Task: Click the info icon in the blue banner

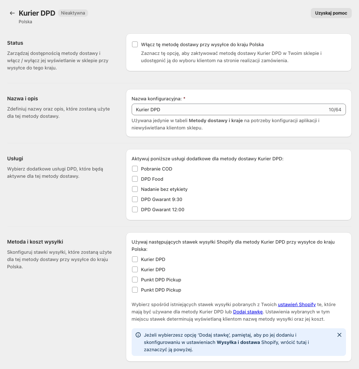Action: pyautogui.click(x=138, y=335)
